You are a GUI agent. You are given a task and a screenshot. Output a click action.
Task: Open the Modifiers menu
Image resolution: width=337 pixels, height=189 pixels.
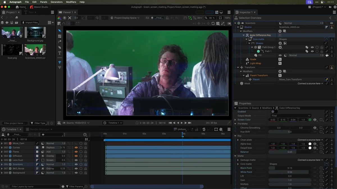point(71,2)
